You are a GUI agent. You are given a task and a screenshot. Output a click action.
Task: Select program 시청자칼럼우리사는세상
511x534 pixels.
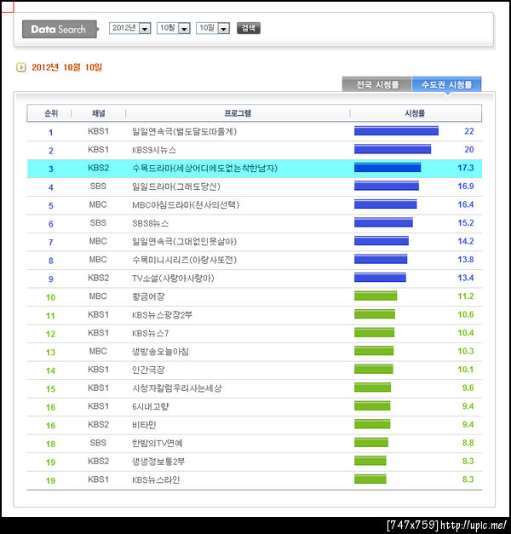tap(177, 388)
